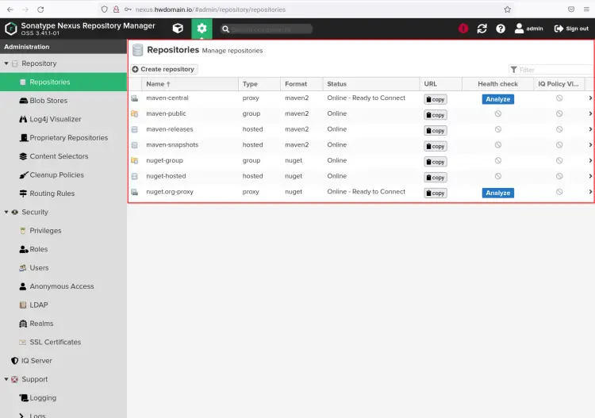Bookmark page with star icon
This screenshot has height=418, width=595.
click(508, 10)
